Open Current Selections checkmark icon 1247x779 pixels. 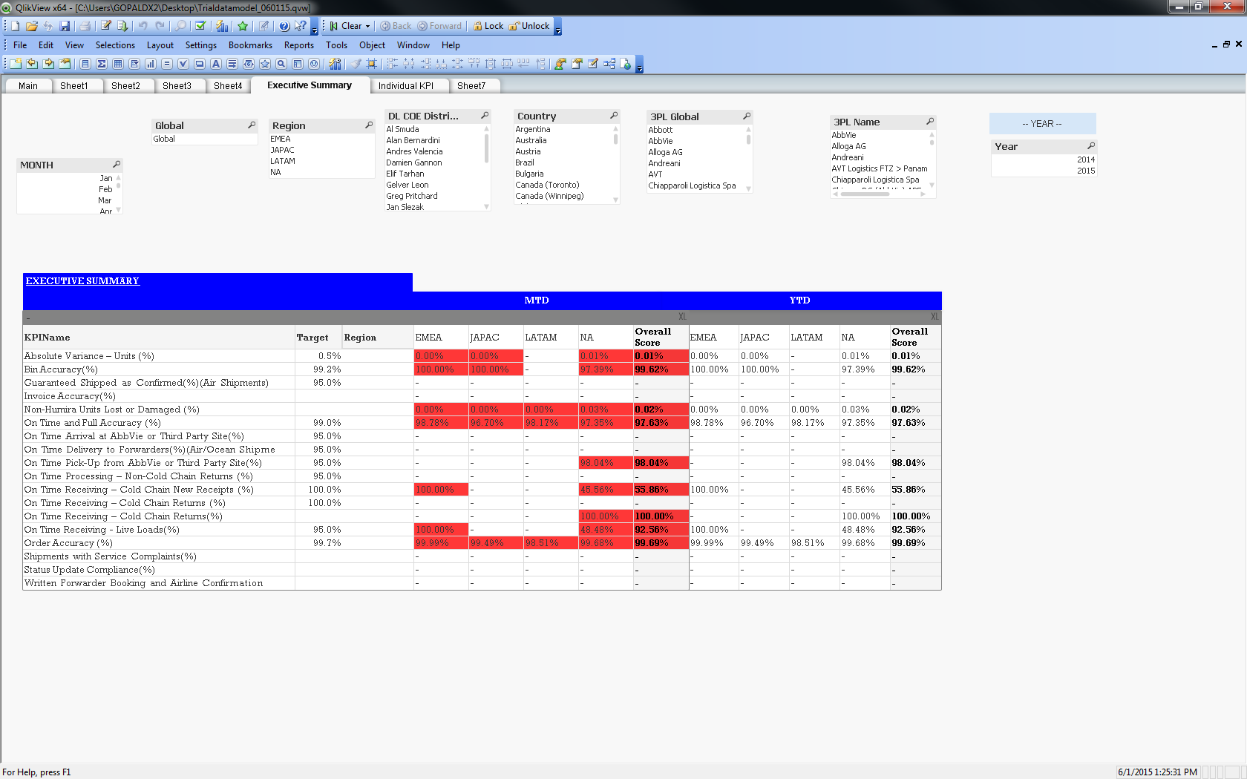200,26
